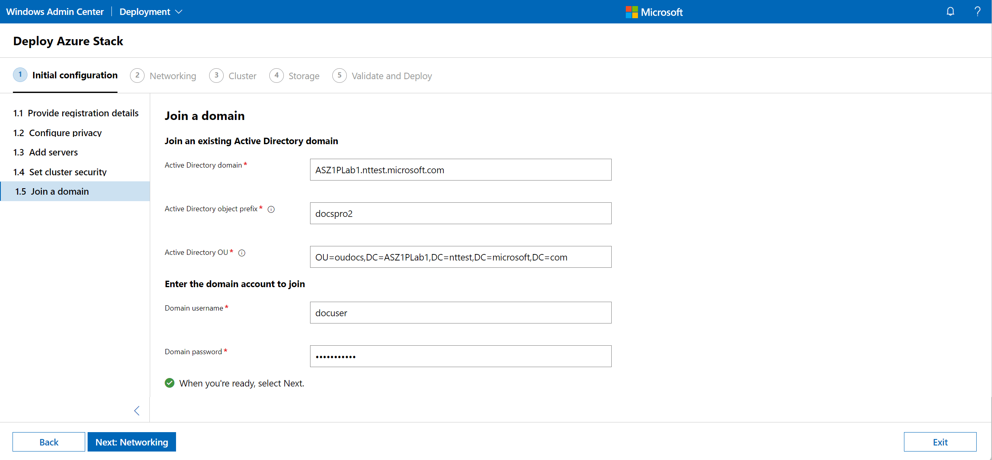Click the Next: Networking button
The width and height of the screenshot is (992, 460).
tap(132, 442)
